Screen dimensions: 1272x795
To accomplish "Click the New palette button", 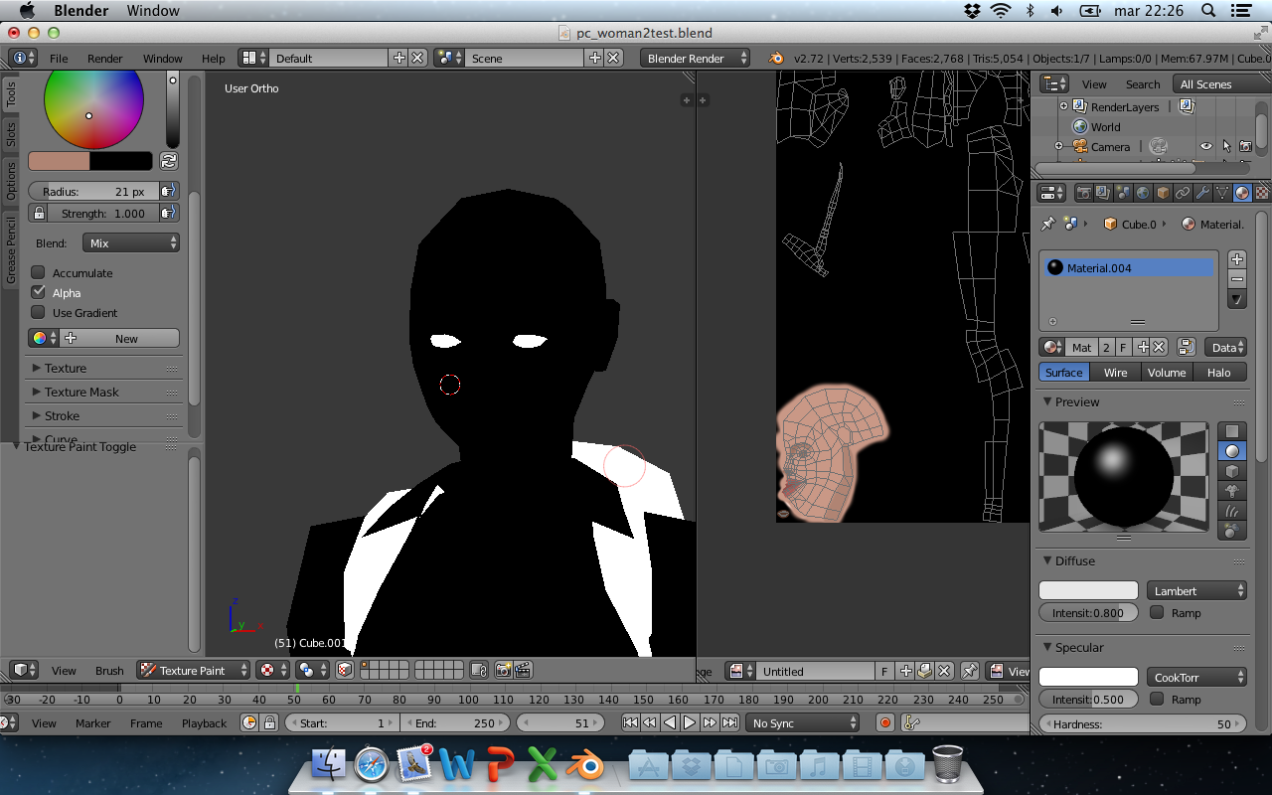I will coord(126,339).
